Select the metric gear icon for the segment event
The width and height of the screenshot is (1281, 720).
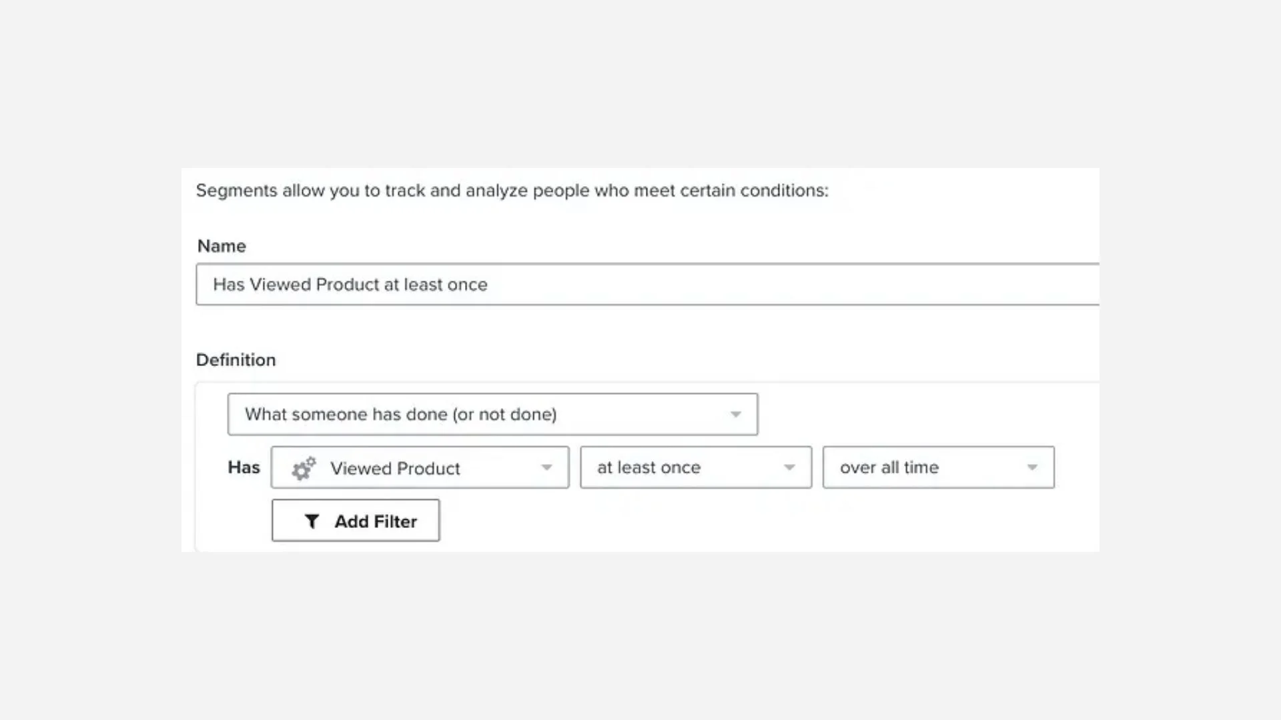tap(304, 467)
